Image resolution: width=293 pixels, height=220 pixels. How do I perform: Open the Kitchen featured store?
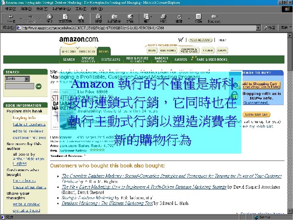pos(208,51)
